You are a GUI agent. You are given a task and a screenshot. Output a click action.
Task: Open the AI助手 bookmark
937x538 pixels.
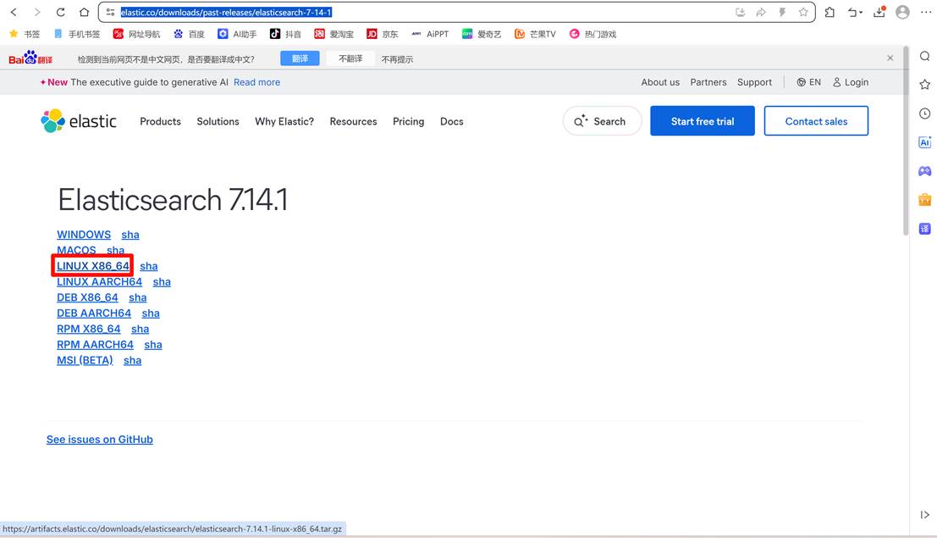(237, 34)
